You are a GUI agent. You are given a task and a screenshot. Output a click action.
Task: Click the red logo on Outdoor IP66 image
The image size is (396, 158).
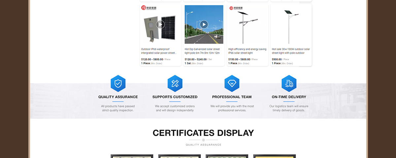149,8
